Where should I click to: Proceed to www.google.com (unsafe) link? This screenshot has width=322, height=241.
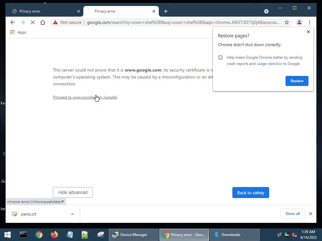85,97
